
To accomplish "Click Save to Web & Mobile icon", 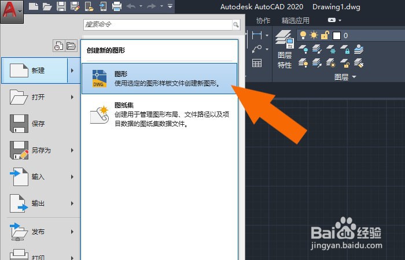I will pos(104,6).
